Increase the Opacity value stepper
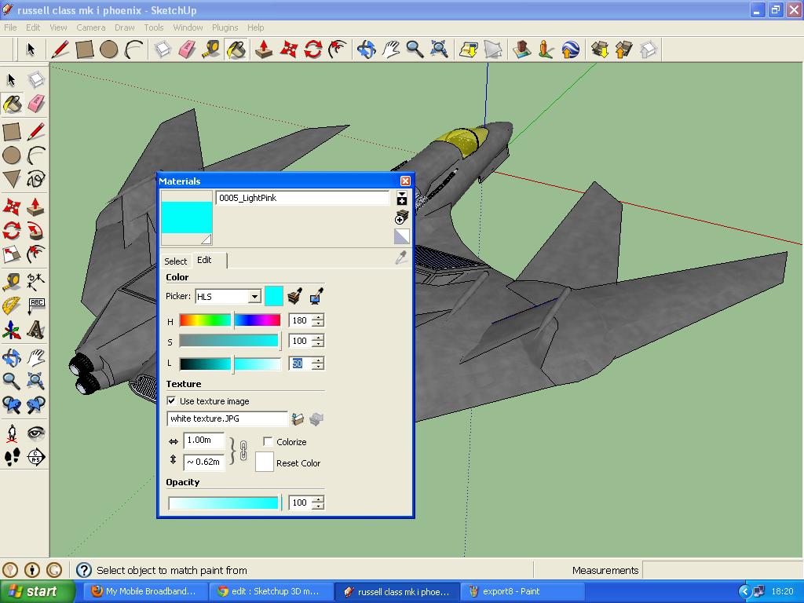804x603 pixels. pos(319,499)
